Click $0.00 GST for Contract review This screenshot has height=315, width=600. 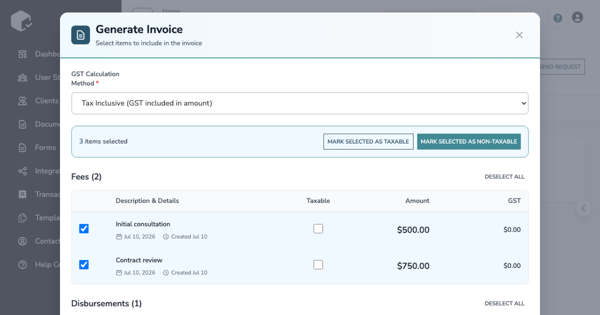point(512,266)
